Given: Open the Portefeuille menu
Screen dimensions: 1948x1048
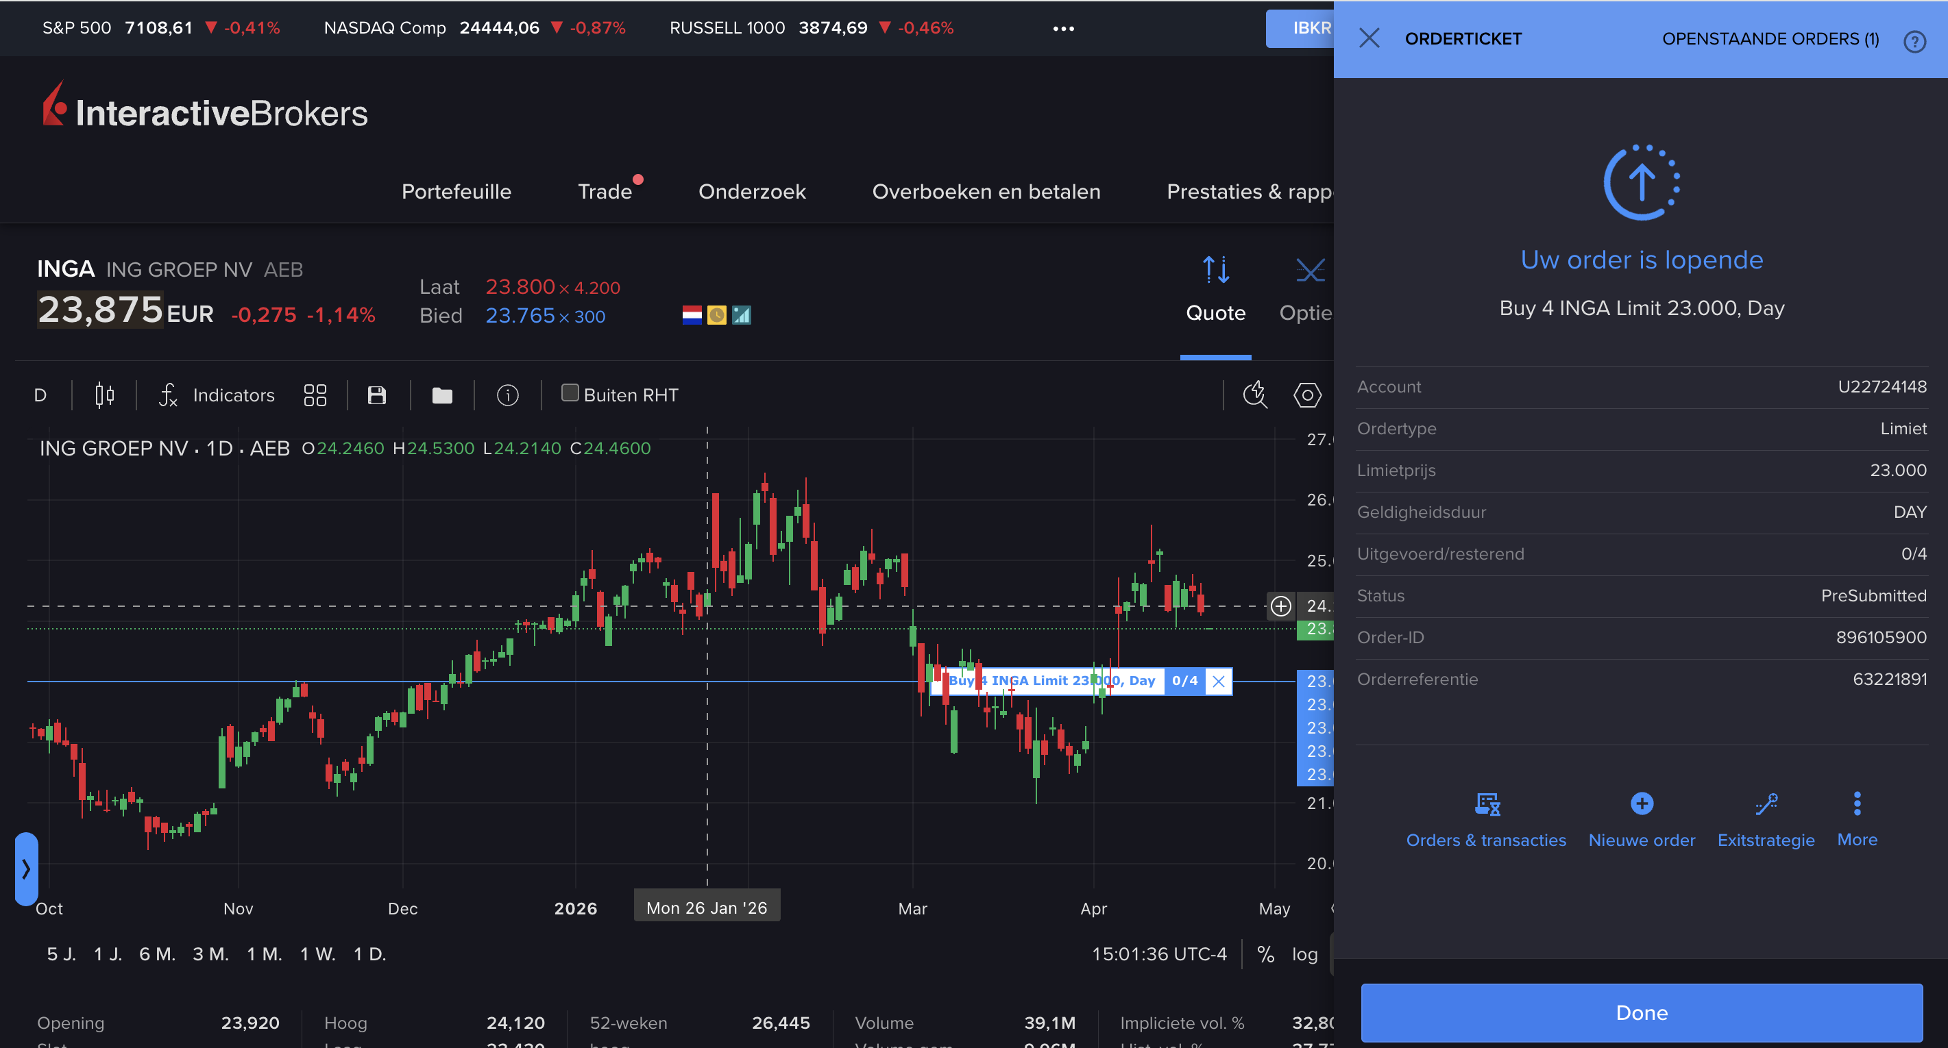Looking at the screenshot, I should [456, 192].
